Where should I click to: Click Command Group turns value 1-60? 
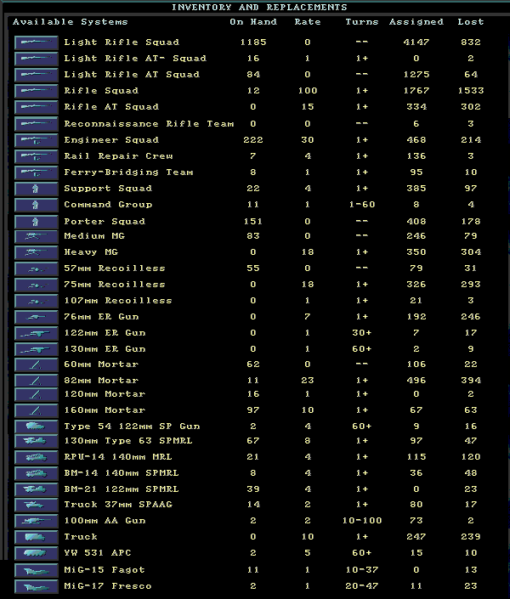tap(361, 205)
